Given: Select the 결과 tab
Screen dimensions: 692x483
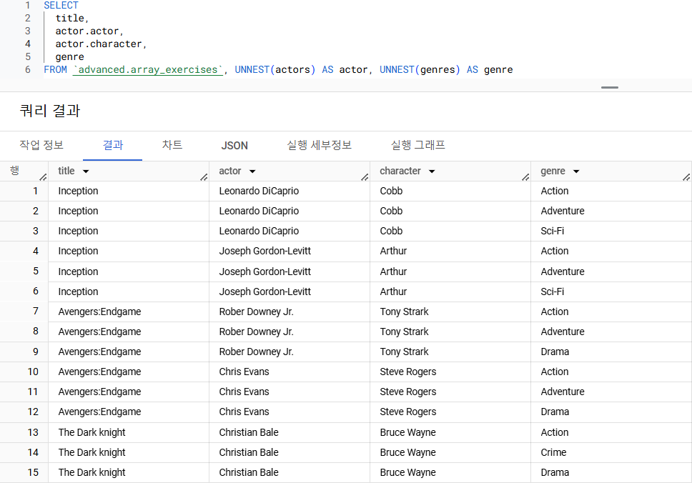Looking at the screenshot, I should (x=112, y=145).
